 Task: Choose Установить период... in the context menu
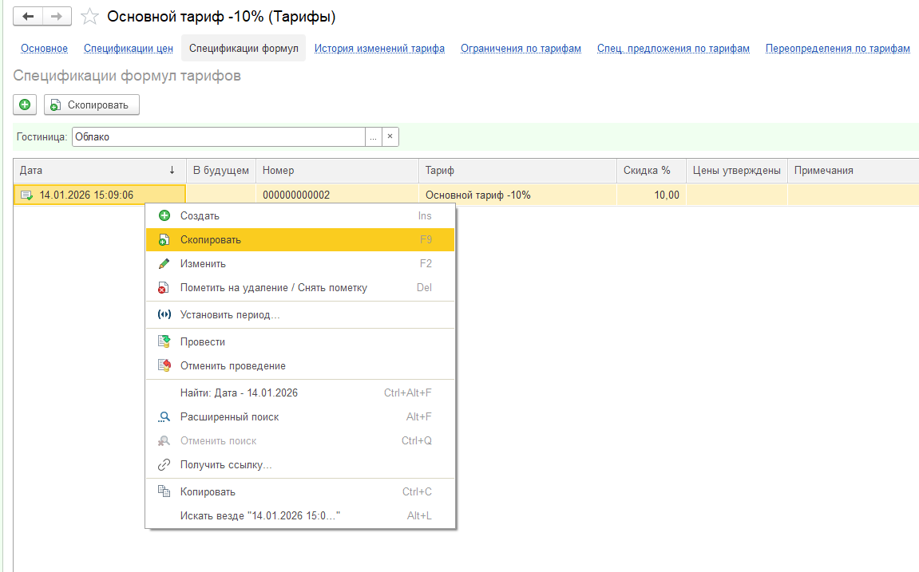[299, 315]
